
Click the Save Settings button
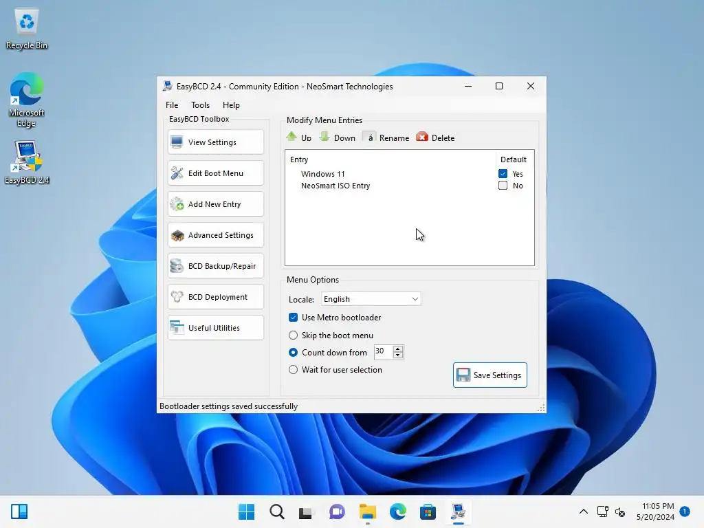489,375
